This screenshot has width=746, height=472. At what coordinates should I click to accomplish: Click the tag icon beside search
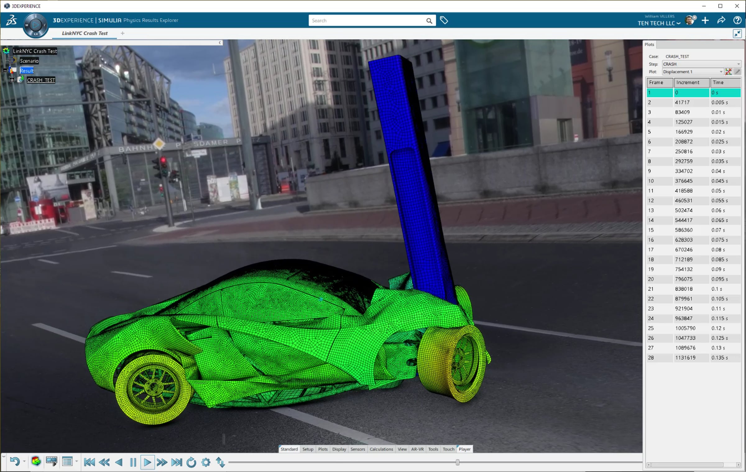click(444, 21)
